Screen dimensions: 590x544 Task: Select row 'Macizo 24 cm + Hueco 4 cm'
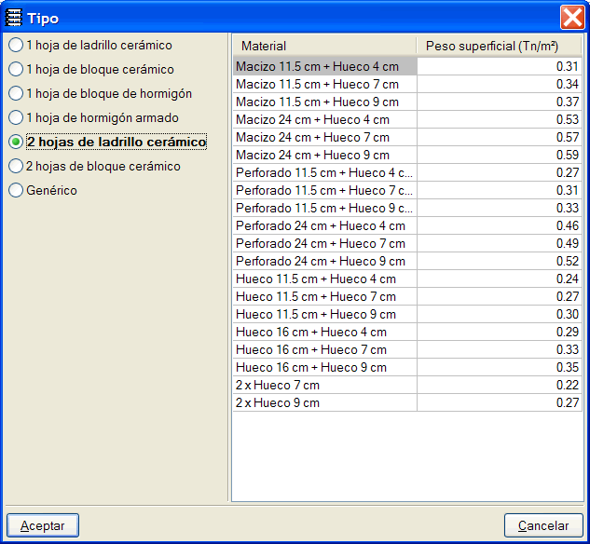tap(407, 119)
